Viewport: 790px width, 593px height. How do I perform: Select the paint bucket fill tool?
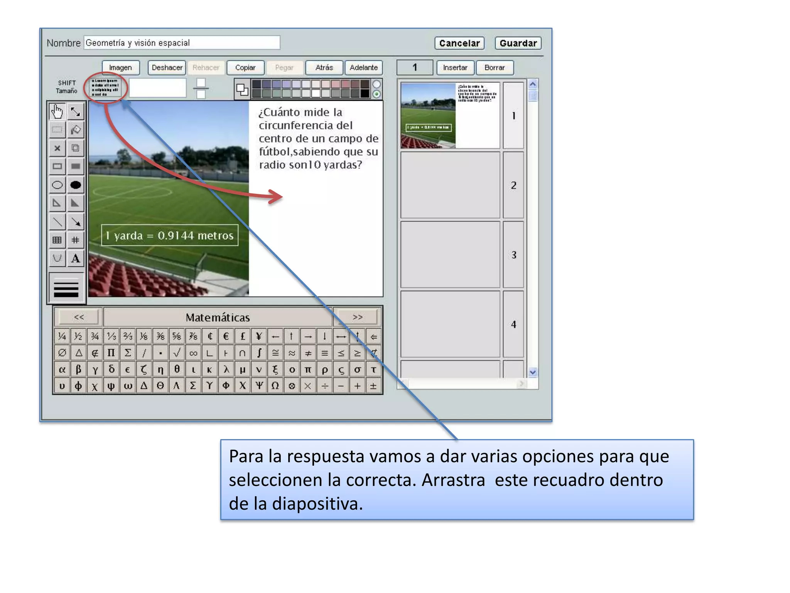click(76, 130)
